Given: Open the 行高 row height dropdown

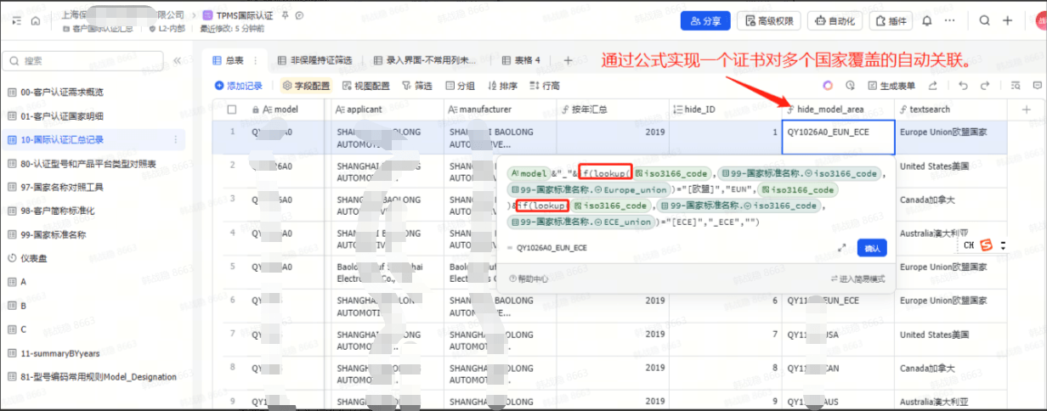Looking at the screenshot, I should (x=545, y=86).
